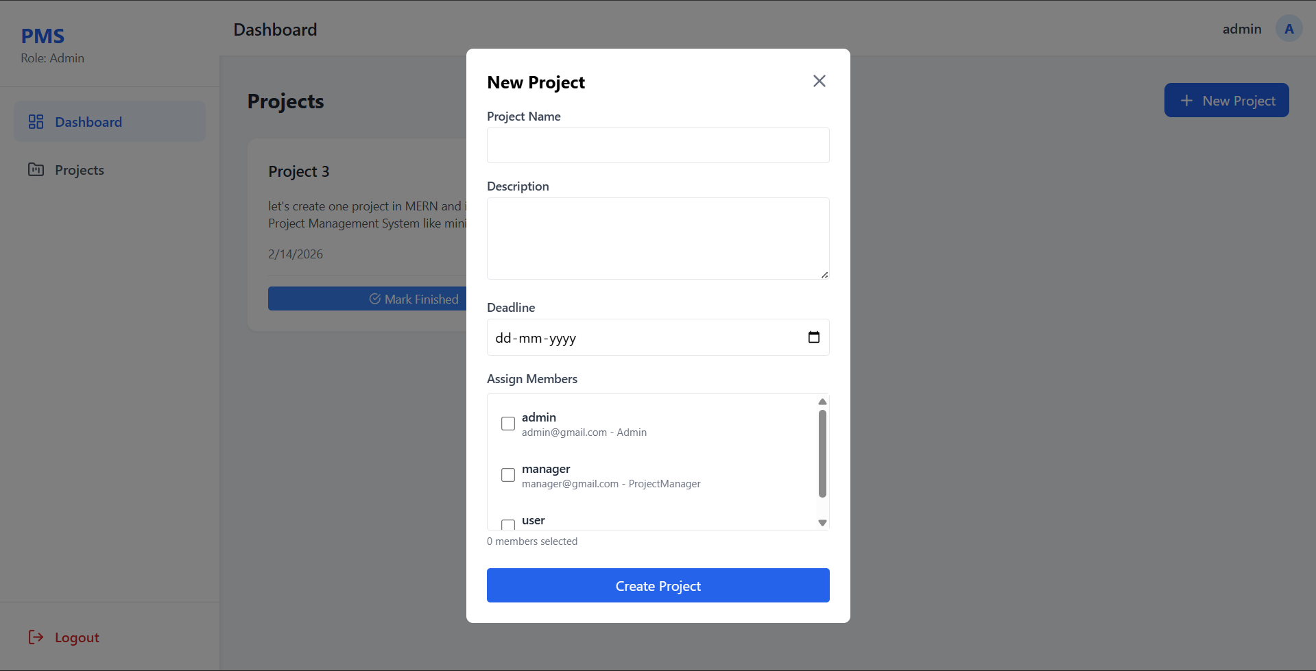Screen dimensions: 1316x671
Task: Open the deadline calendar picker icon
Action: coord(813,337)
